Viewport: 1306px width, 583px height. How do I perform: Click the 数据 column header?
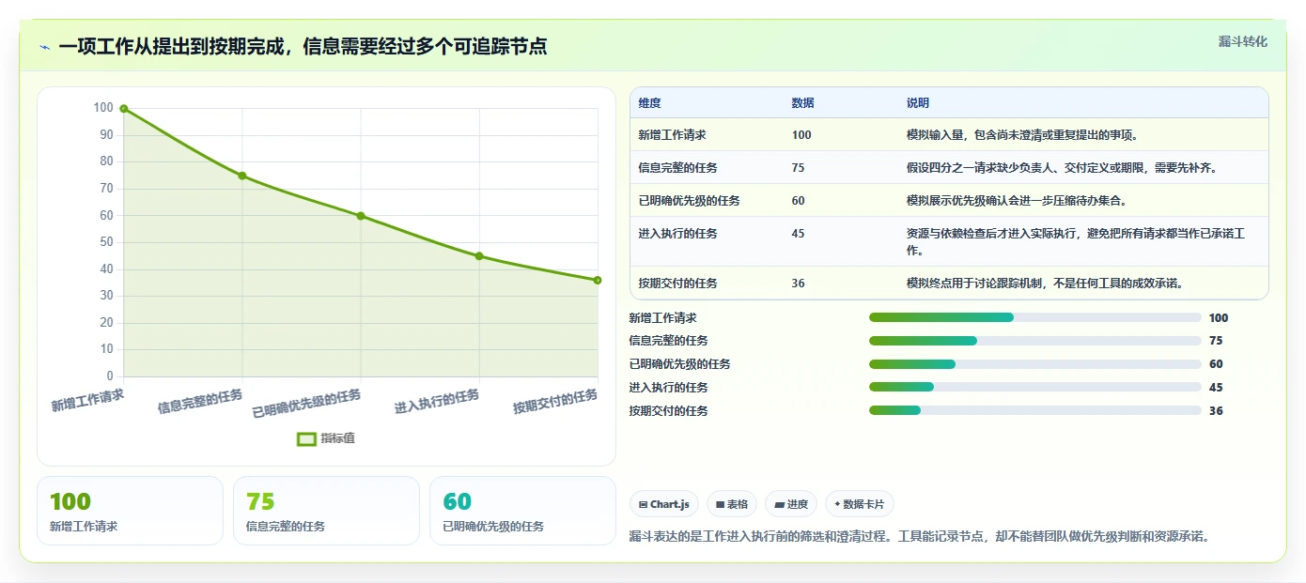click(x=802, y=103)
